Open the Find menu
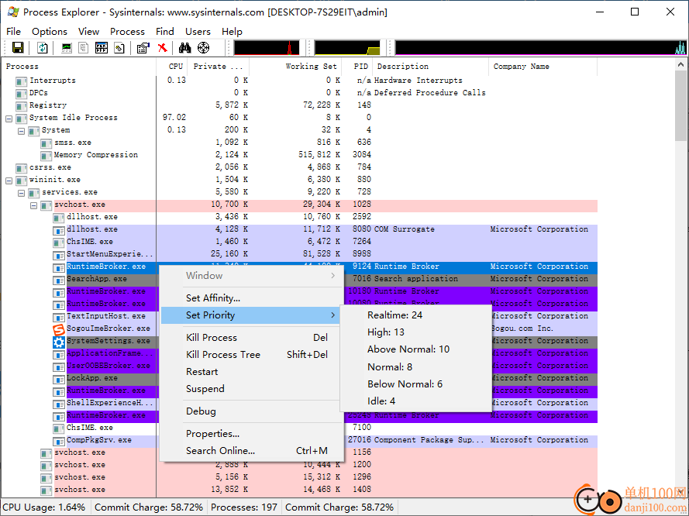 pos(165,32)
